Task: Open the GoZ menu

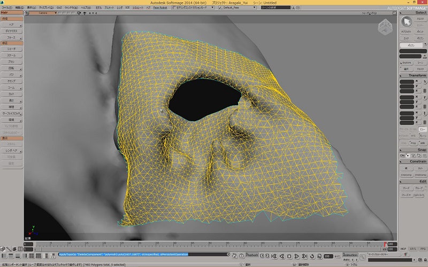Action: click(59, 7)
